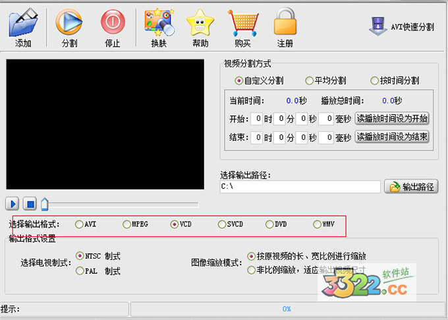The image size is (448, 320).
Task: Open the 换肤 skin changer icon
Action: click(159, 22)
